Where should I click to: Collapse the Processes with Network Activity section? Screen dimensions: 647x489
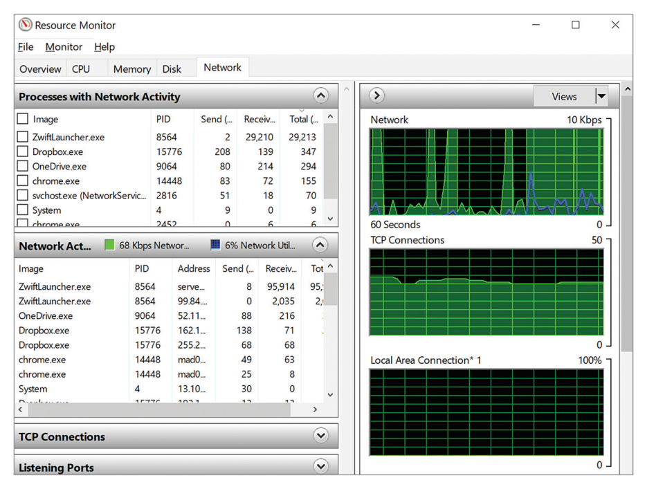[320, 95]
